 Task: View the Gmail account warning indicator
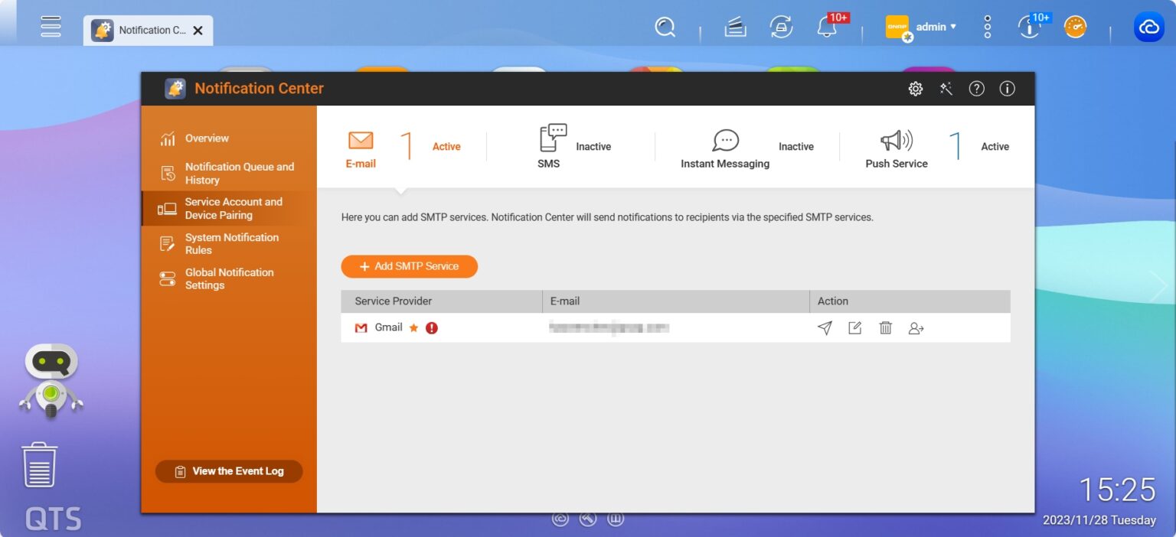click(430, 327)
